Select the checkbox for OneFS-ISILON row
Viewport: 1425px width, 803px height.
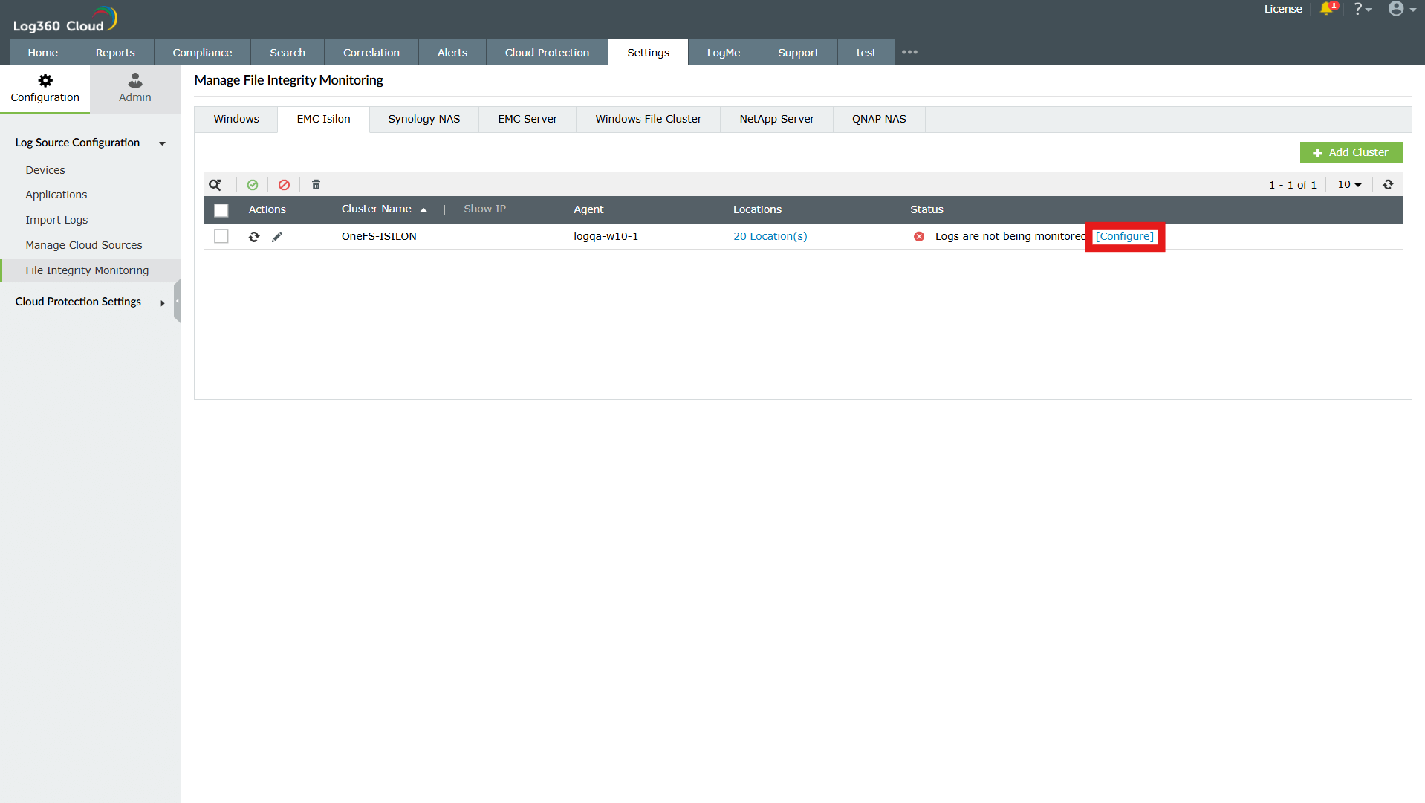pyautogui.click(x=221, y=236)
